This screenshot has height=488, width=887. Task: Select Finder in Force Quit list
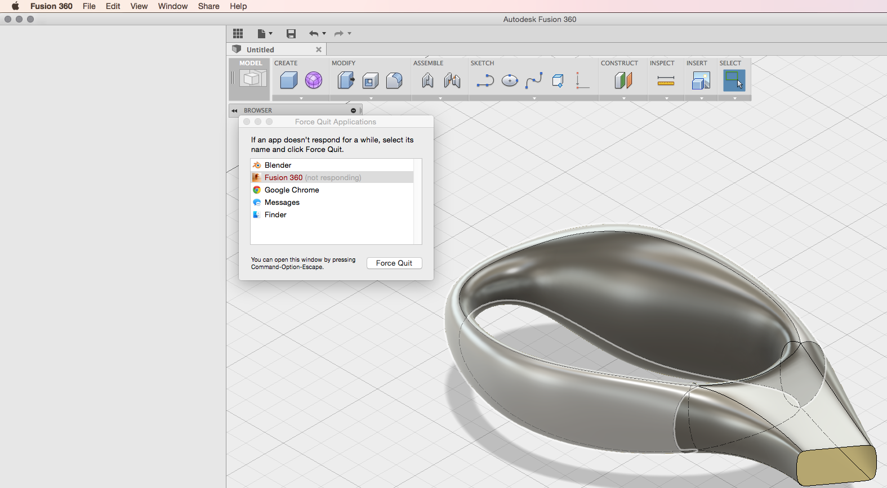(x=332, y=214)
